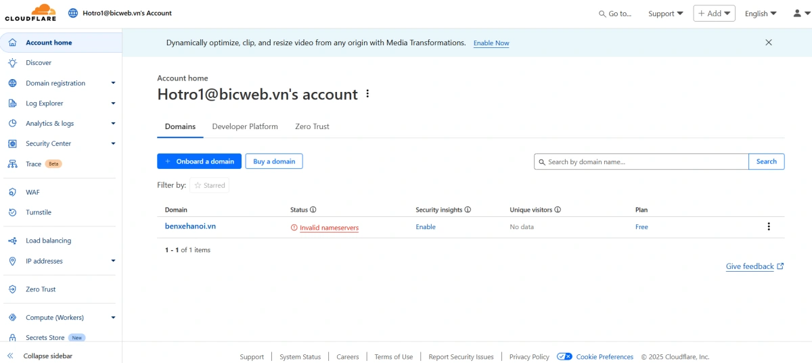This screenshot has height=363, width=812.
Task: Click footer Careers link
Action: [x=348, y=357]
